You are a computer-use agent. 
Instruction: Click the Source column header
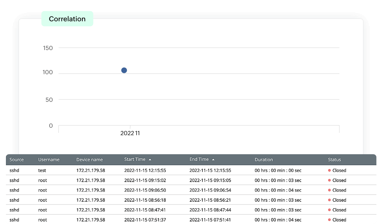pyautogui.click(x=16, y=160)
